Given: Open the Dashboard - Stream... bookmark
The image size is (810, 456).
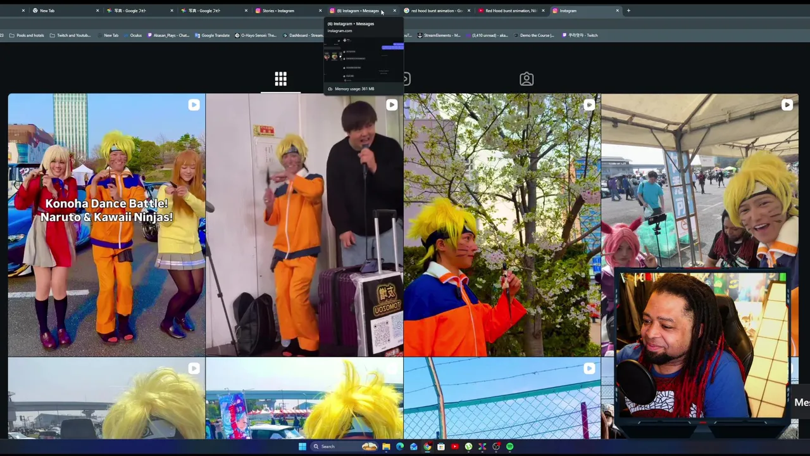Looking at the screenshot, I should (x=303, y=35).
